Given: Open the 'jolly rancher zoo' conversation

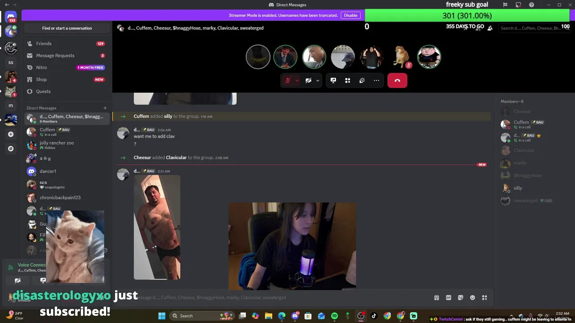Looking at the screenshot, I should pyautogui.click(x=66, y=145).
